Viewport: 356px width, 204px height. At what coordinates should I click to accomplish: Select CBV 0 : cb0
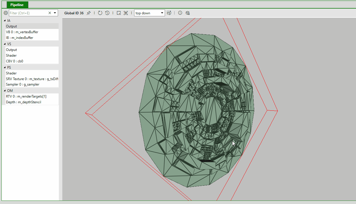pos(32,61)
